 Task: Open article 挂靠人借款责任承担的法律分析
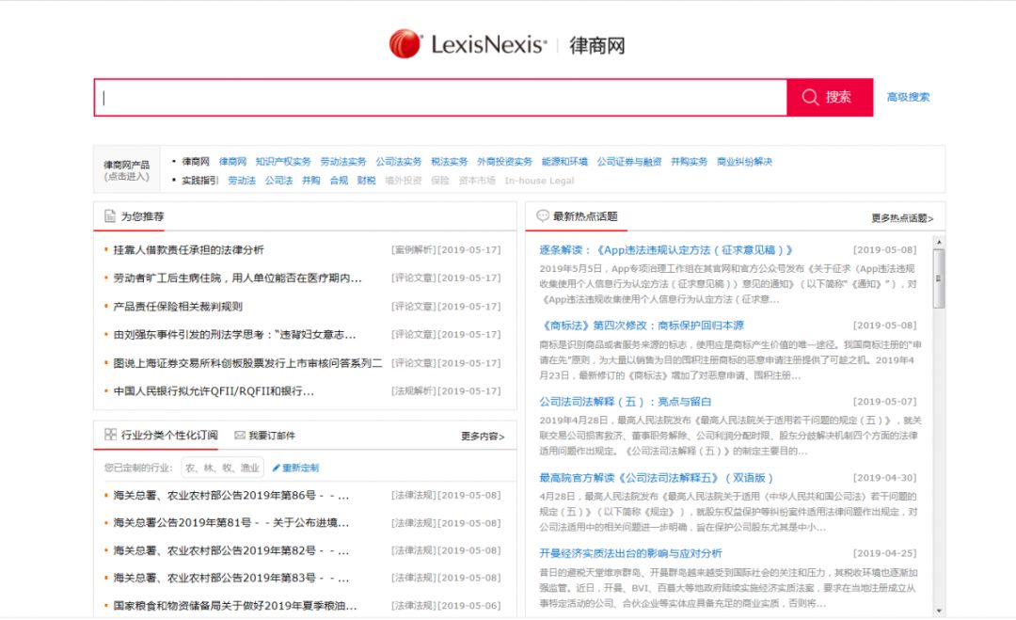(189, 250)
